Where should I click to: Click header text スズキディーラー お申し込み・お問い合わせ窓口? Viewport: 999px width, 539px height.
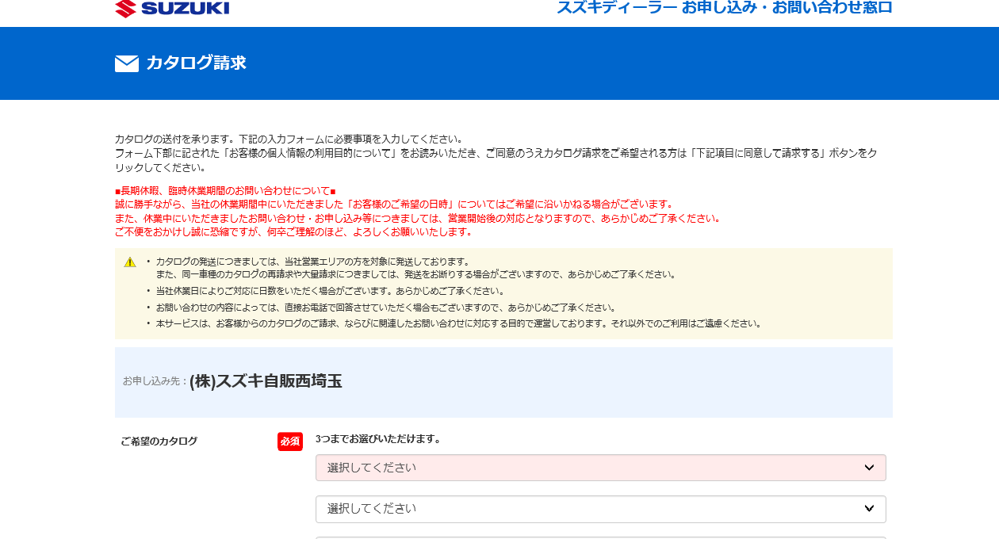(x=725, y=8)
